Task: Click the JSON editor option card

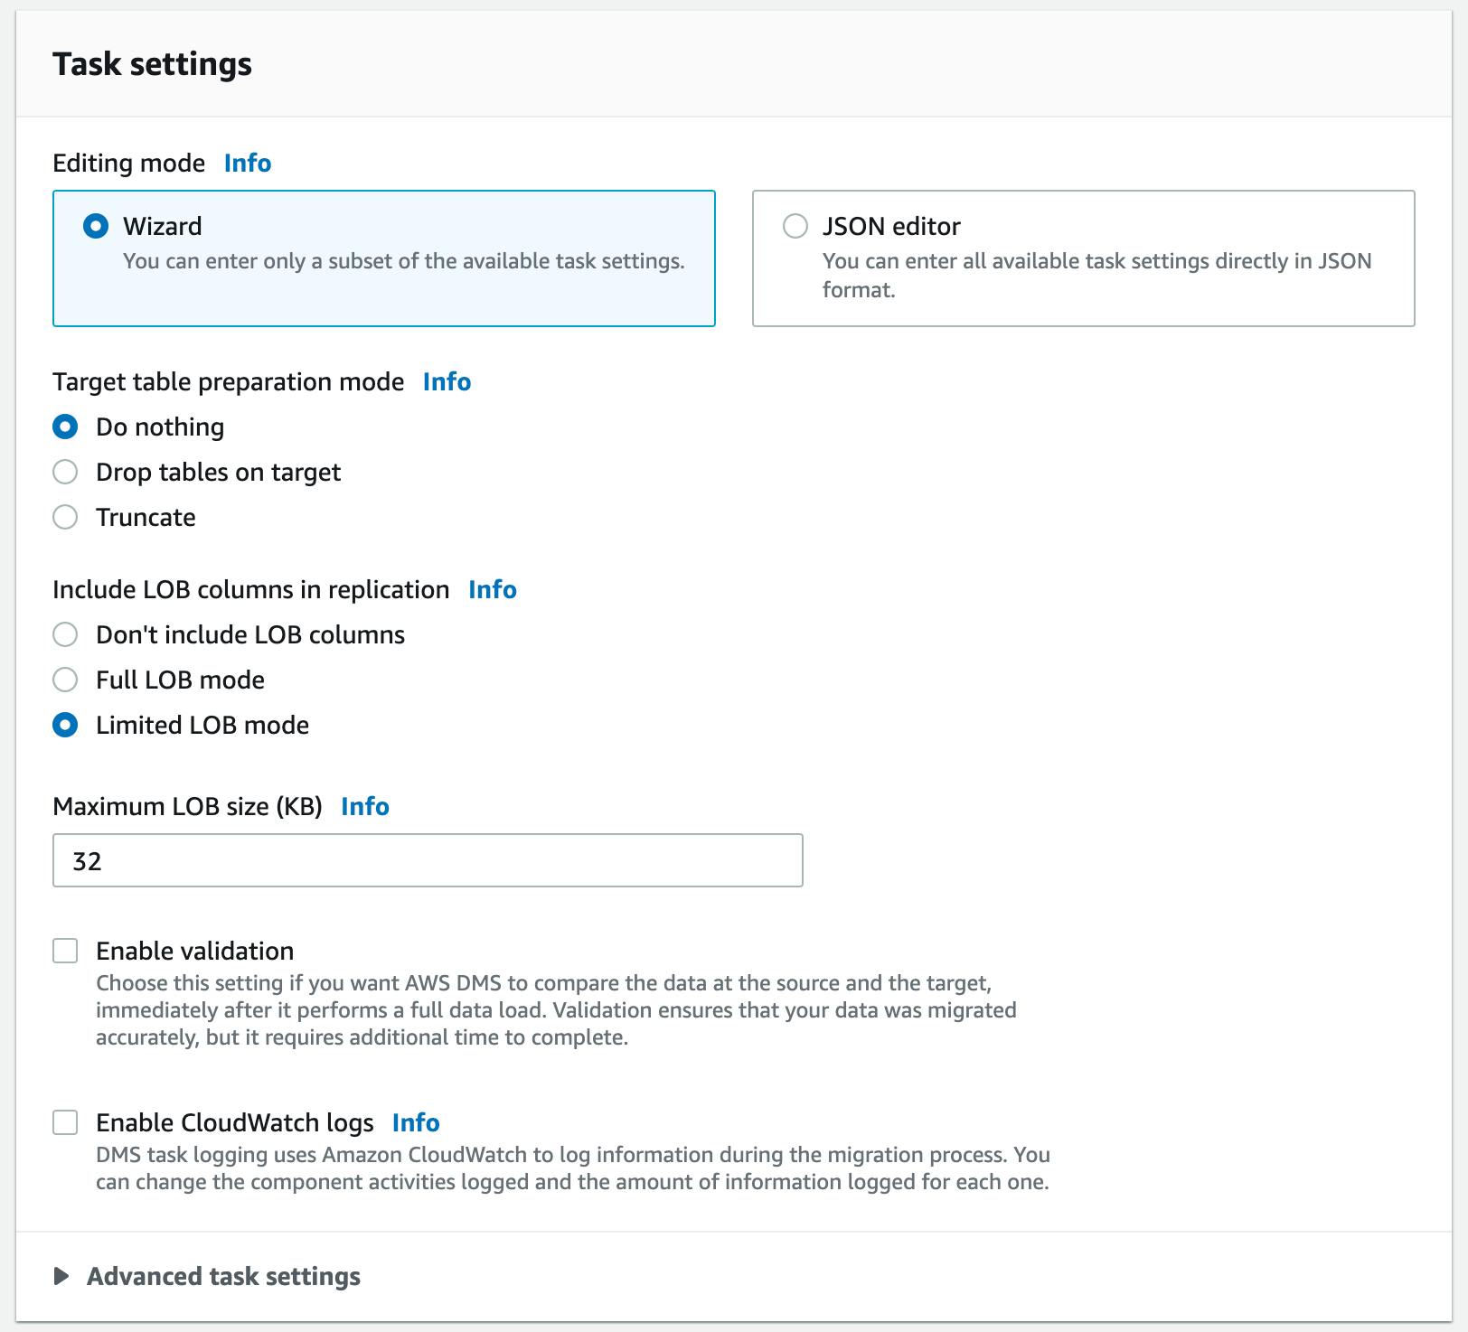Action: click(1083, 258)
